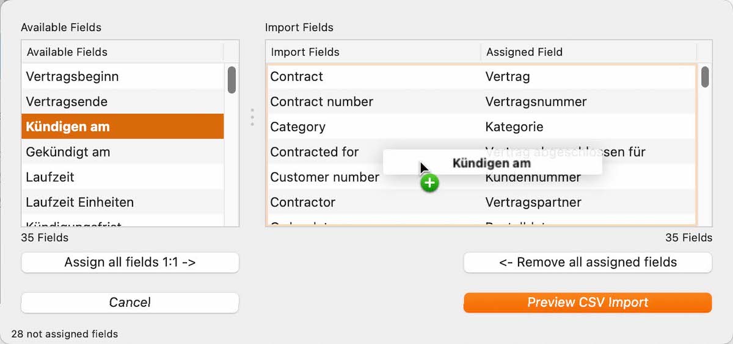Click the three-dot panel divider handle
Viewport: 733px width, 344px height.
click(x=252, y=117)
